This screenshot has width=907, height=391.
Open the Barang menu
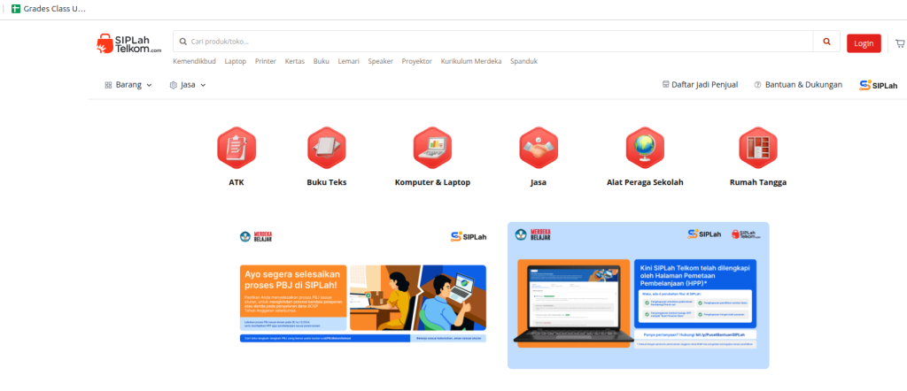click(x=128, y=85)
